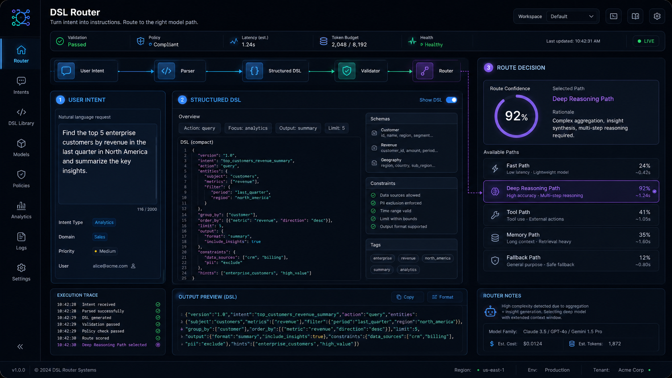Open Logs in the sidebar
Viewport: 672px width, 378px height.
pos(21,241)
